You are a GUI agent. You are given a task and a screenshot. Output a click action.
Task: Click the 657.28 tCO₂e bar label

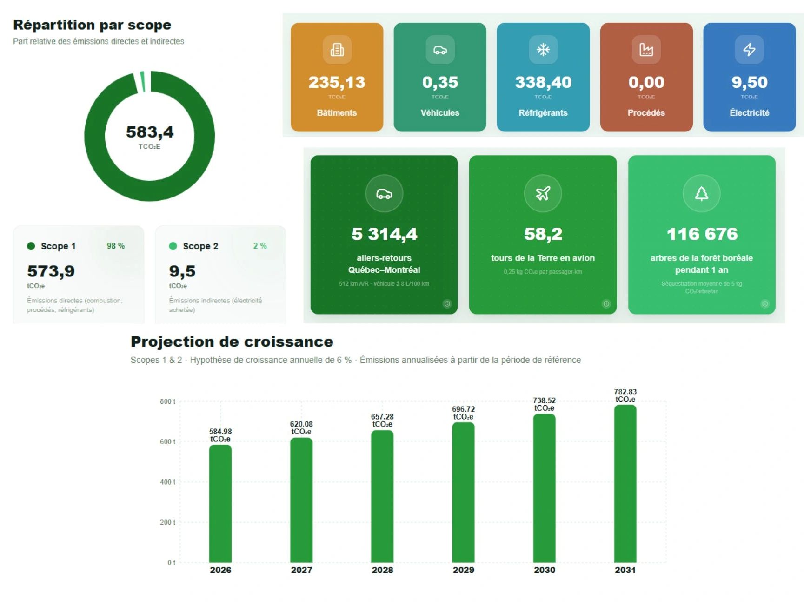click(382, 420)
